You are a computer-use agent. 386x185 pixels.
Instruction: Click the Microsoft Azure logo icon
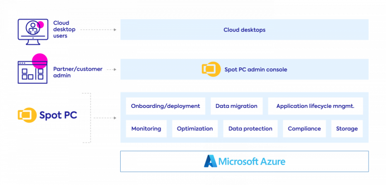(210, 161)
